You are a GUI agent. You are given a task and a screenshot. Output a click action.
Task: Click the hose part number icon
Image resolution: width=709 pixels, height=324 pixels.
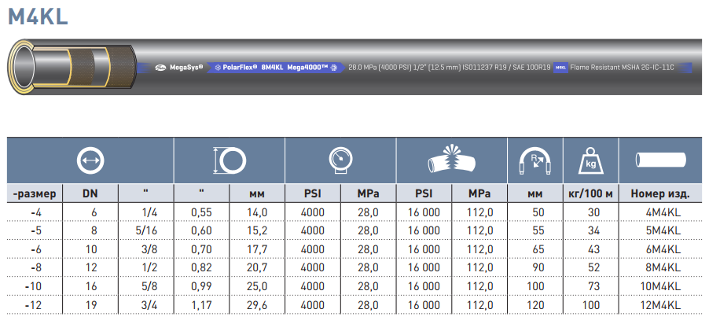pos(660,162)
